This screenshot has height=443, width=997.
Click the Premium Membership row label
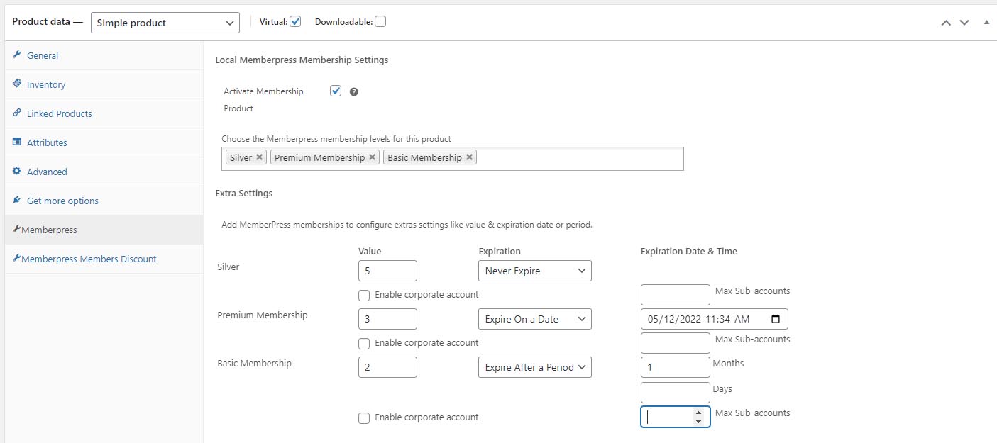(263, 315)
